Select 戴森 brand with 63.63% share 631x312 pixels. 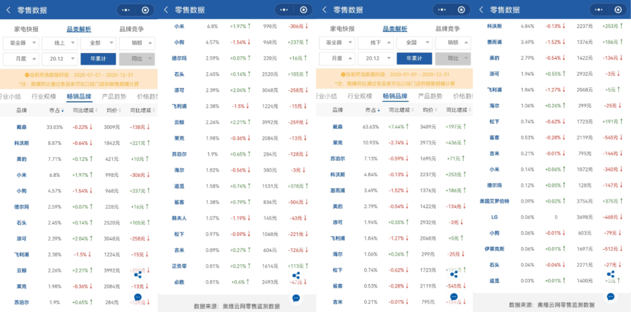338,127
